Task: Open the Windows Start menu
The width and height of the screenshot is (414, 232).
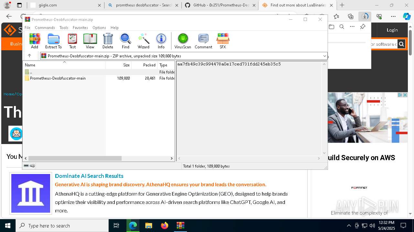Action: (x=8, y=226)
